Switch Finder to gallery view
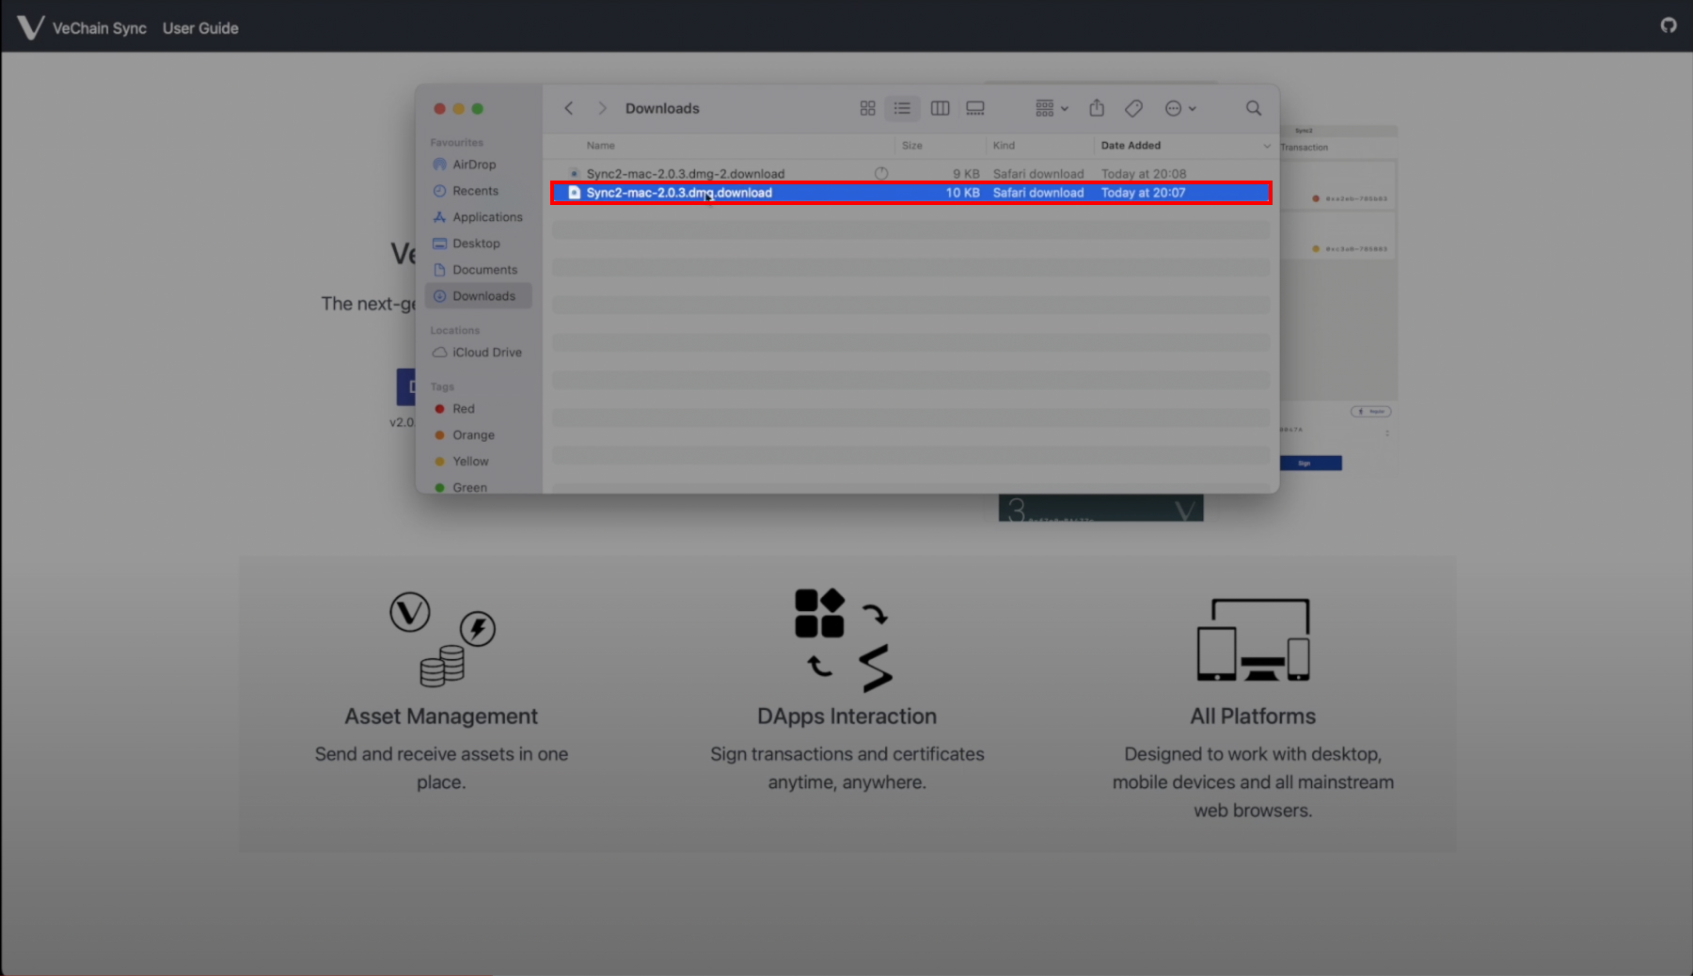Image resolution: width=1693 pixels, height=976 pixels. [x=975, y=108]
